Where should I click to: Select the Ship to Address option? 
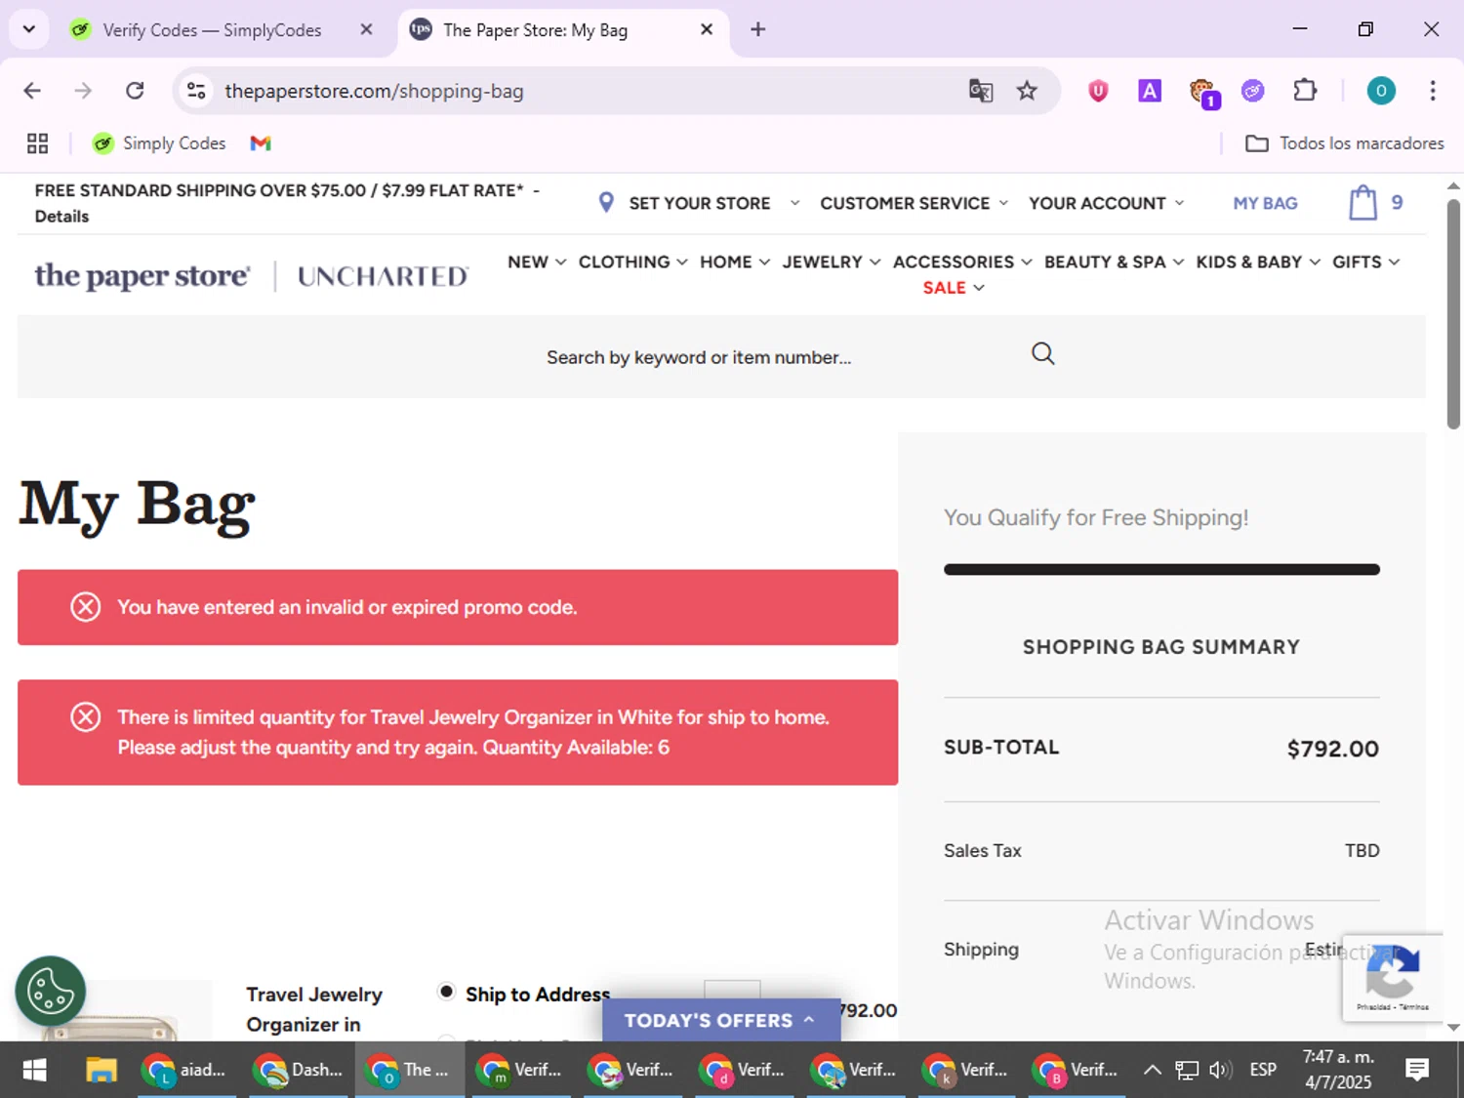tap(446, 992)
